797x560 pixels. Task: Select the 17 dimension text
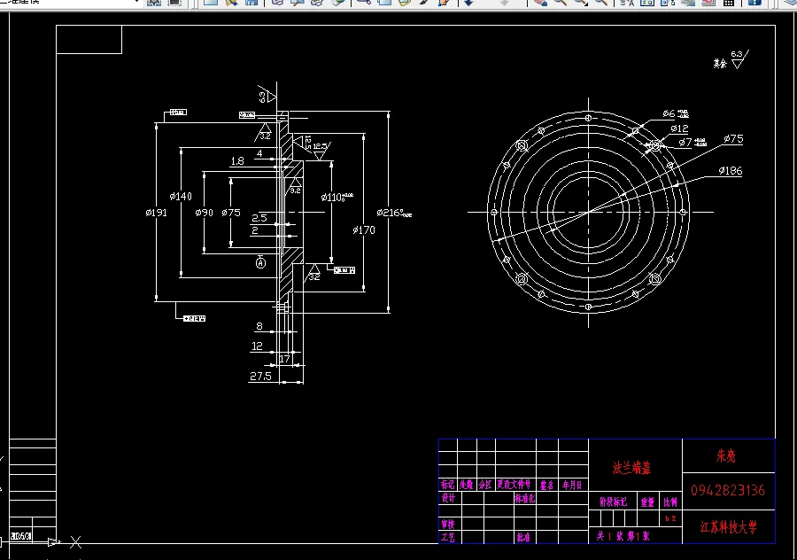[x=284, y=359]
